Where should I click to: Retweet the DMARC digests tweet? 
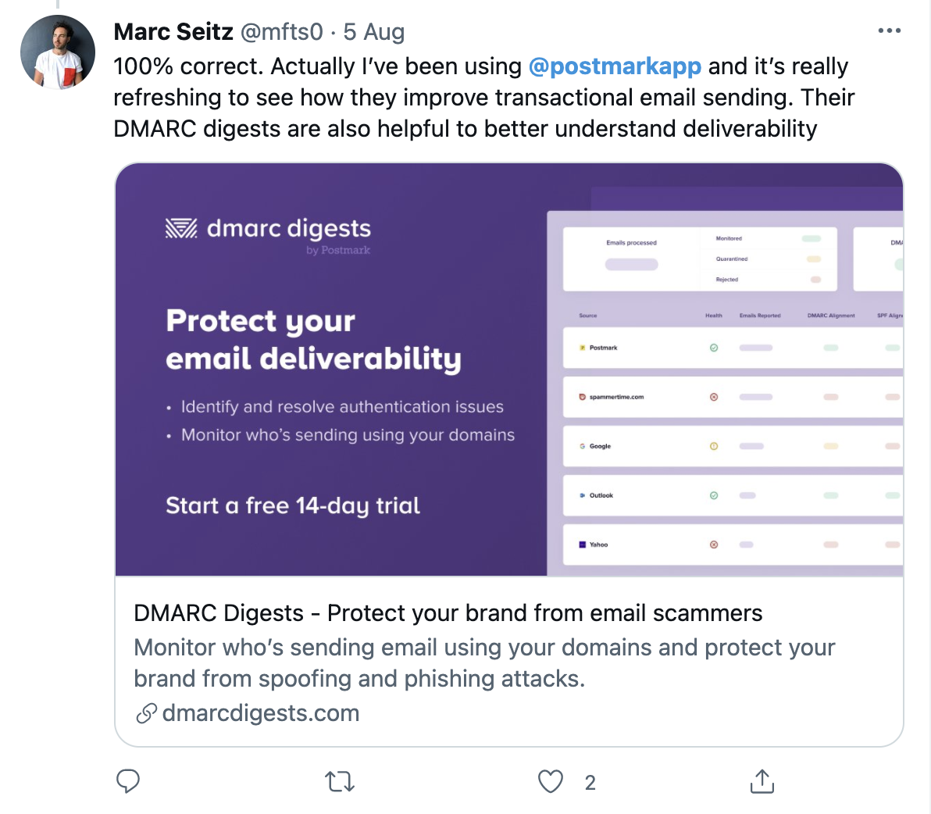[340, 781]
